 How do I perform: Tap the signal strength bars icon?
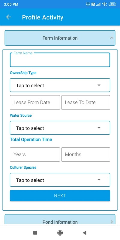(98, 4)
